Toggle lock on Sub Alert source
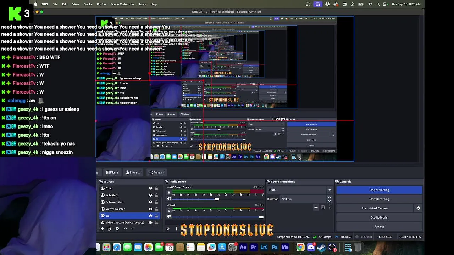 coord(156,195)
